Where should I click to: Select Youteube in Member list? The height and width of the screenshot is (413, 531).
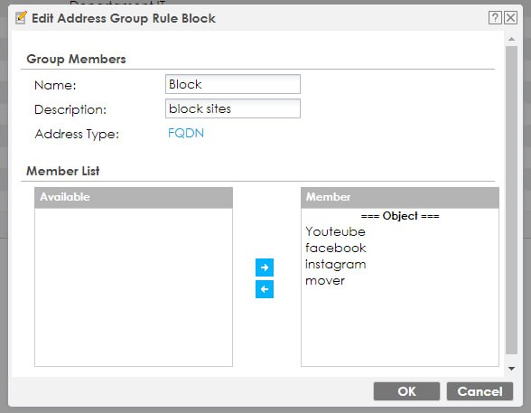pyautogui.click(x=335, y=231)
